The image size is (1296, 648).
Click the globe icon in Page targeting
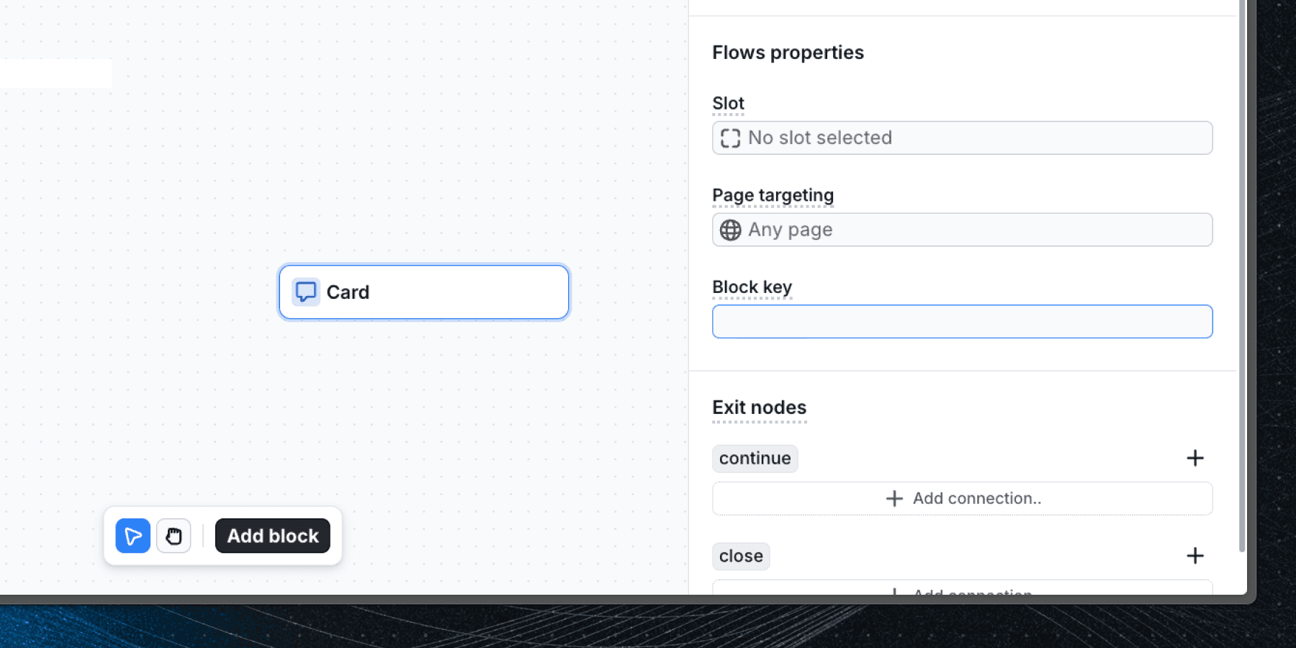click(730, 230)
